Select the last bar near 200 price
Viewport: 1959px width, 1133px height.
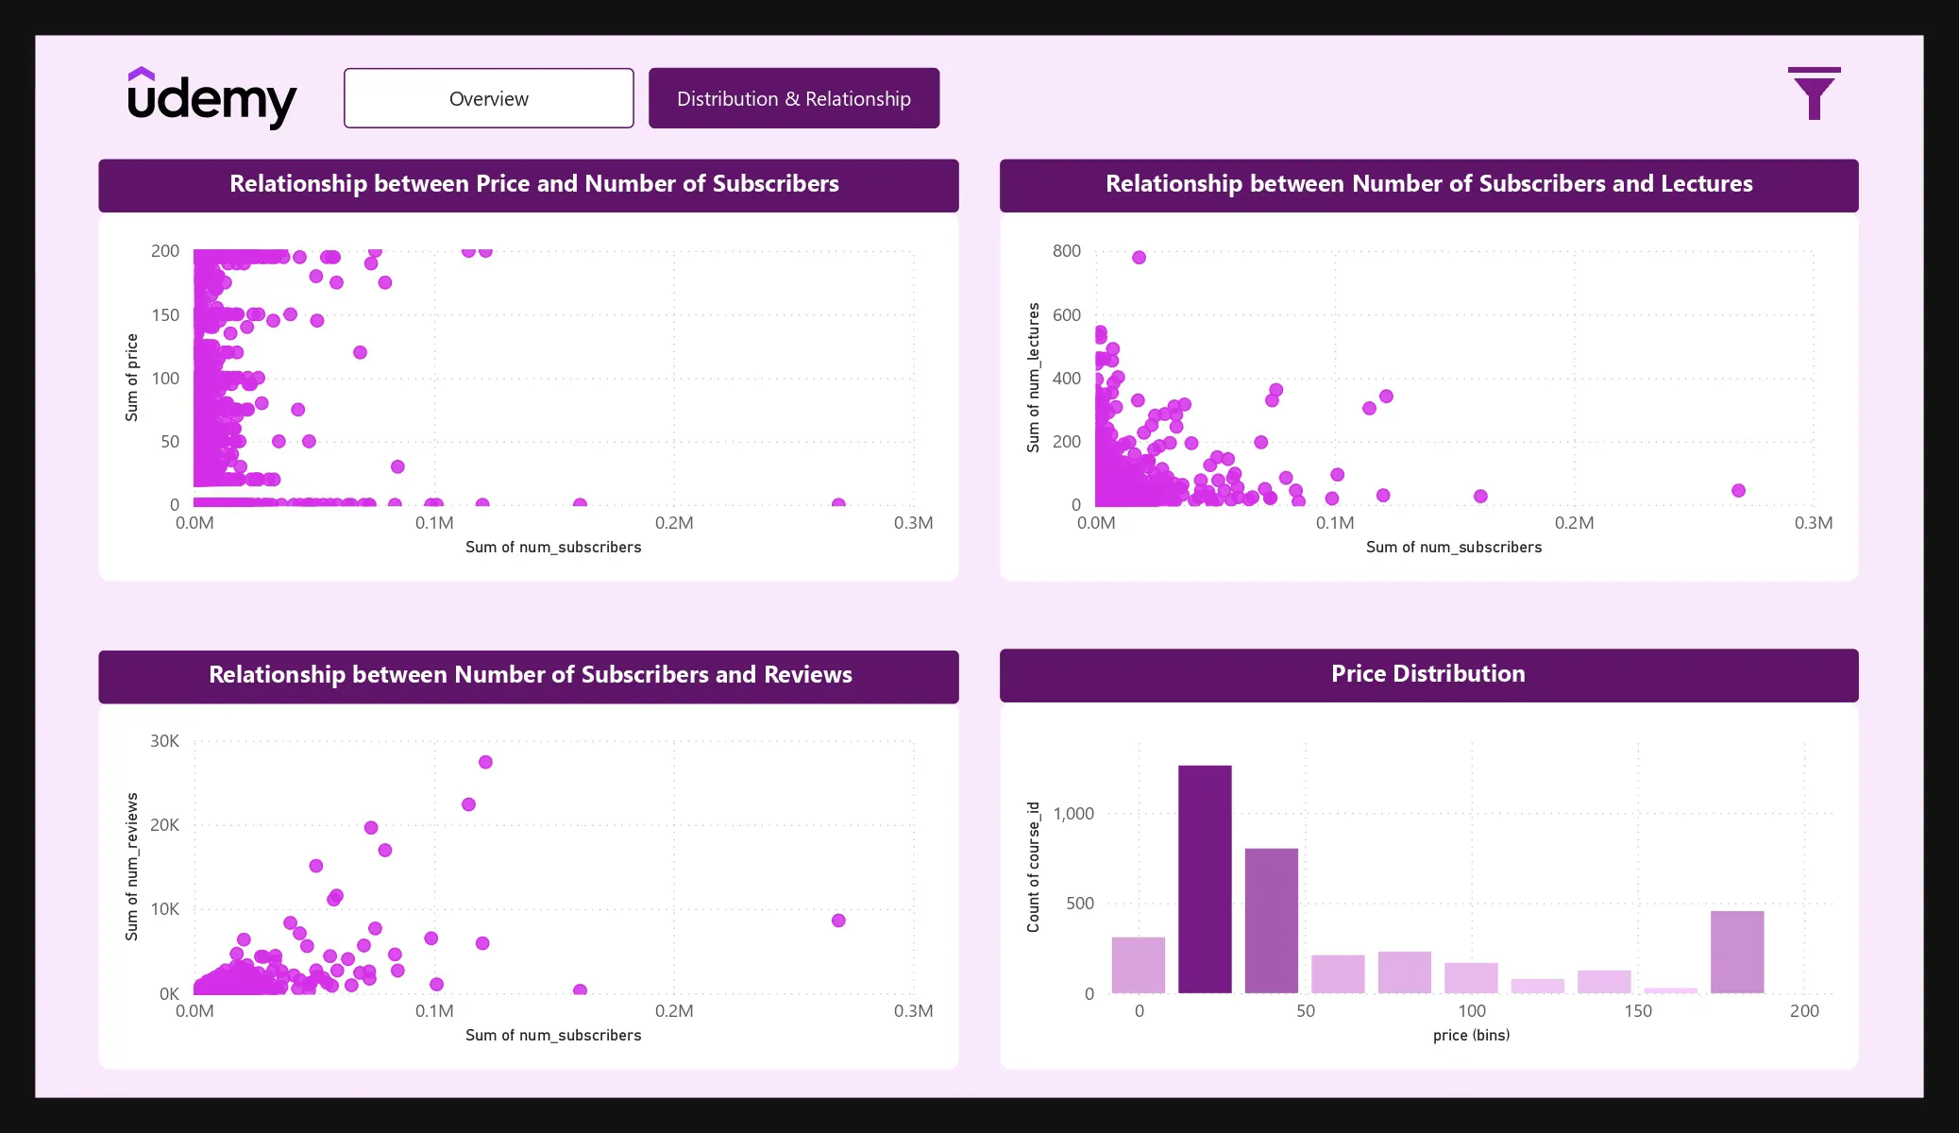pos(1736,952)
